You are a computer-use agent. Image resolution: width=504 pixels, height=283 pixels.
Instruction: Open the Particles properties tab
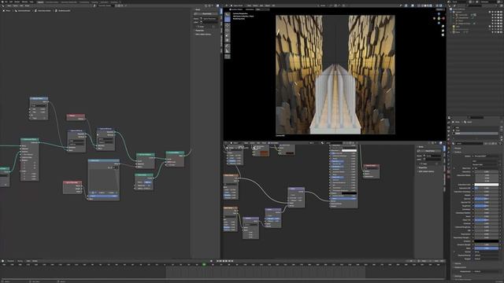[449, 156]
